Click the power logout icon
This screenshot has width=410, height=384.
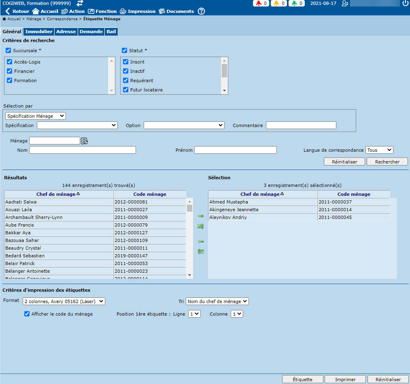(406, 3)
